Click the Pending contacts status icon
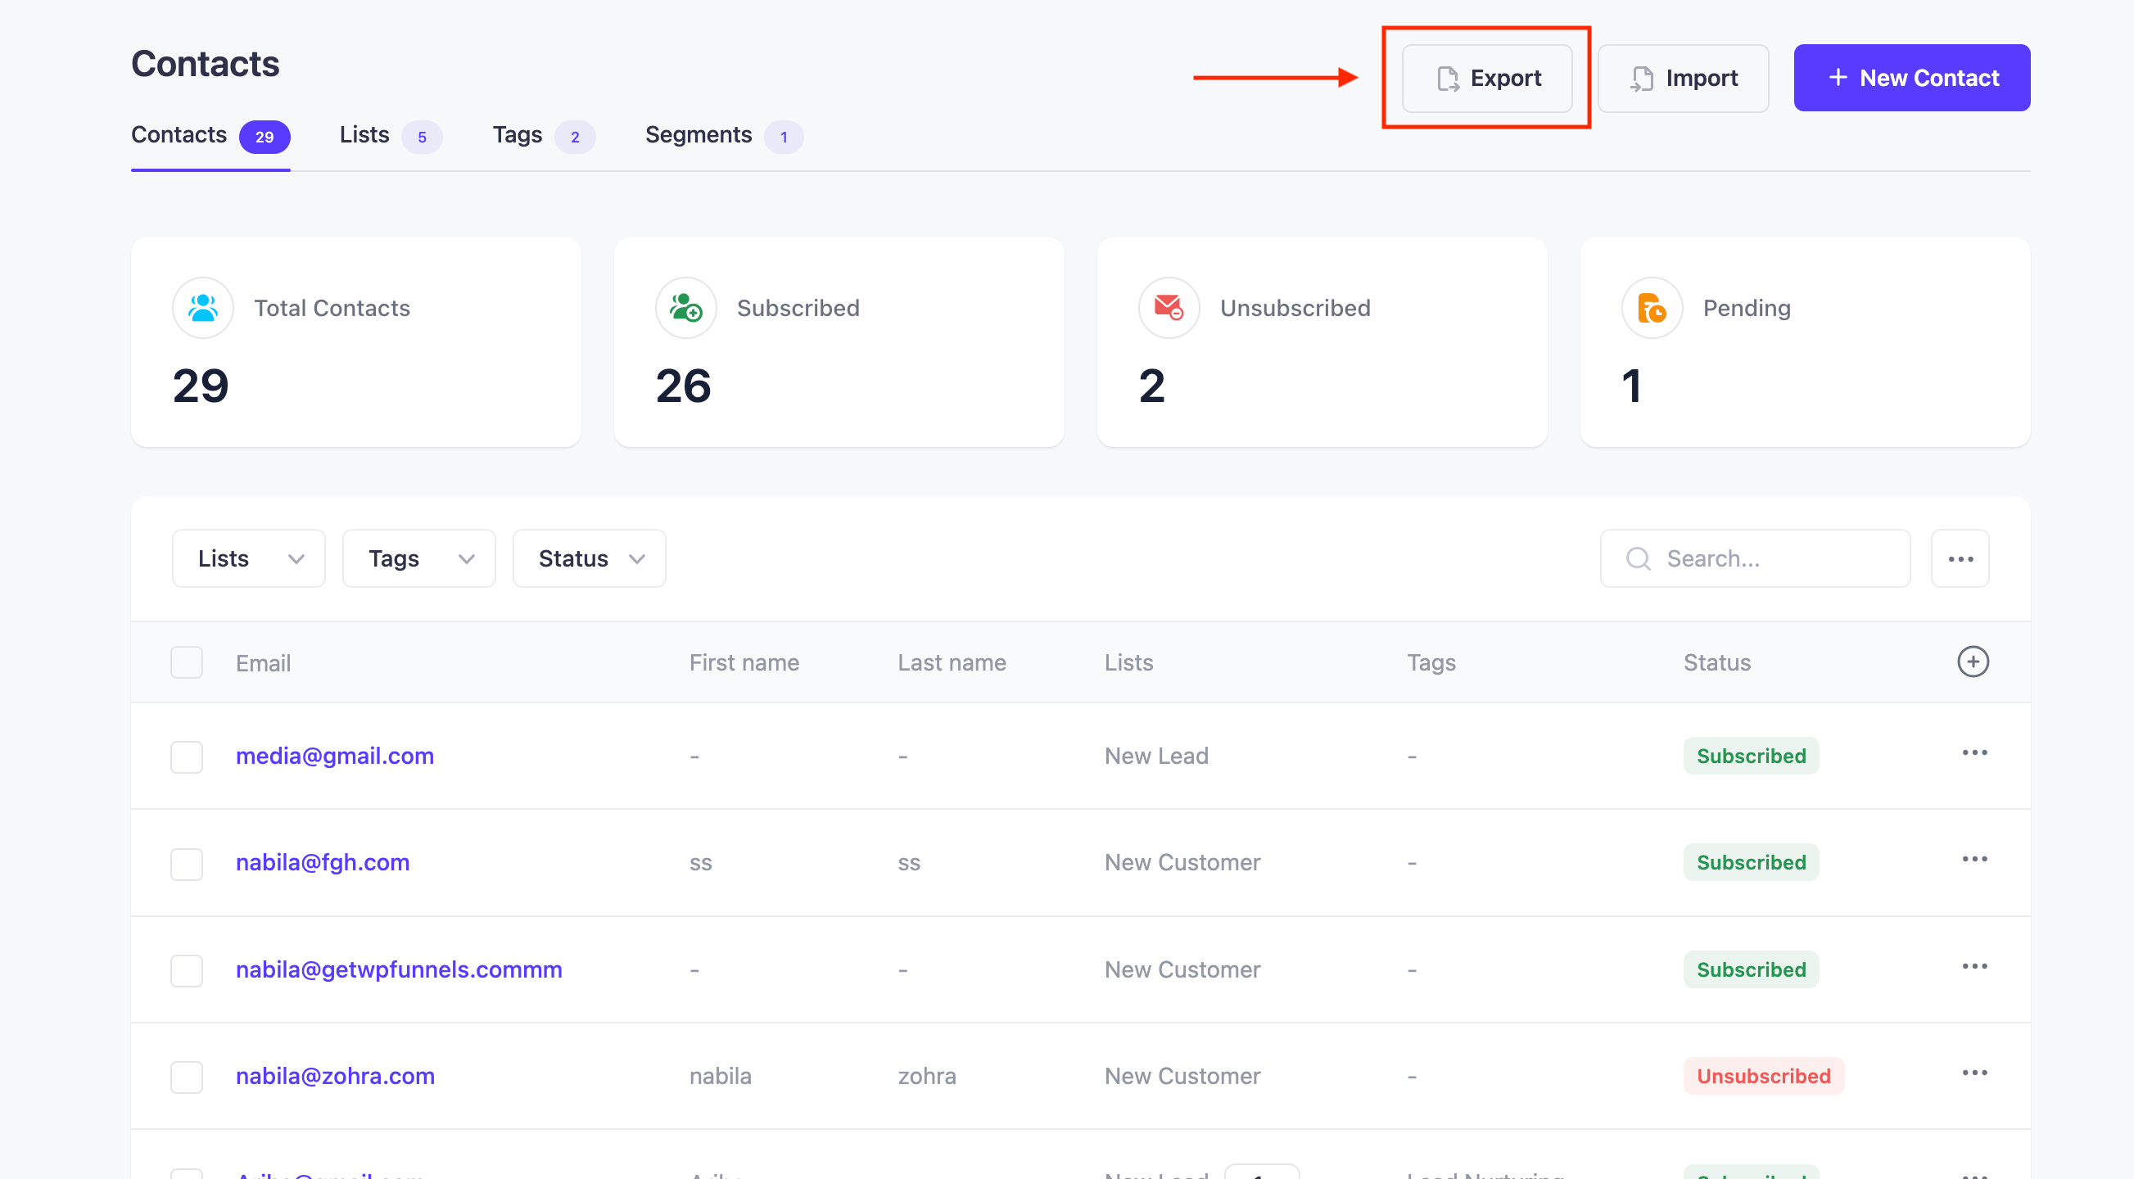This screenshot has height=1179, width=2134. pyautogui.click(x=1652, y=308)
